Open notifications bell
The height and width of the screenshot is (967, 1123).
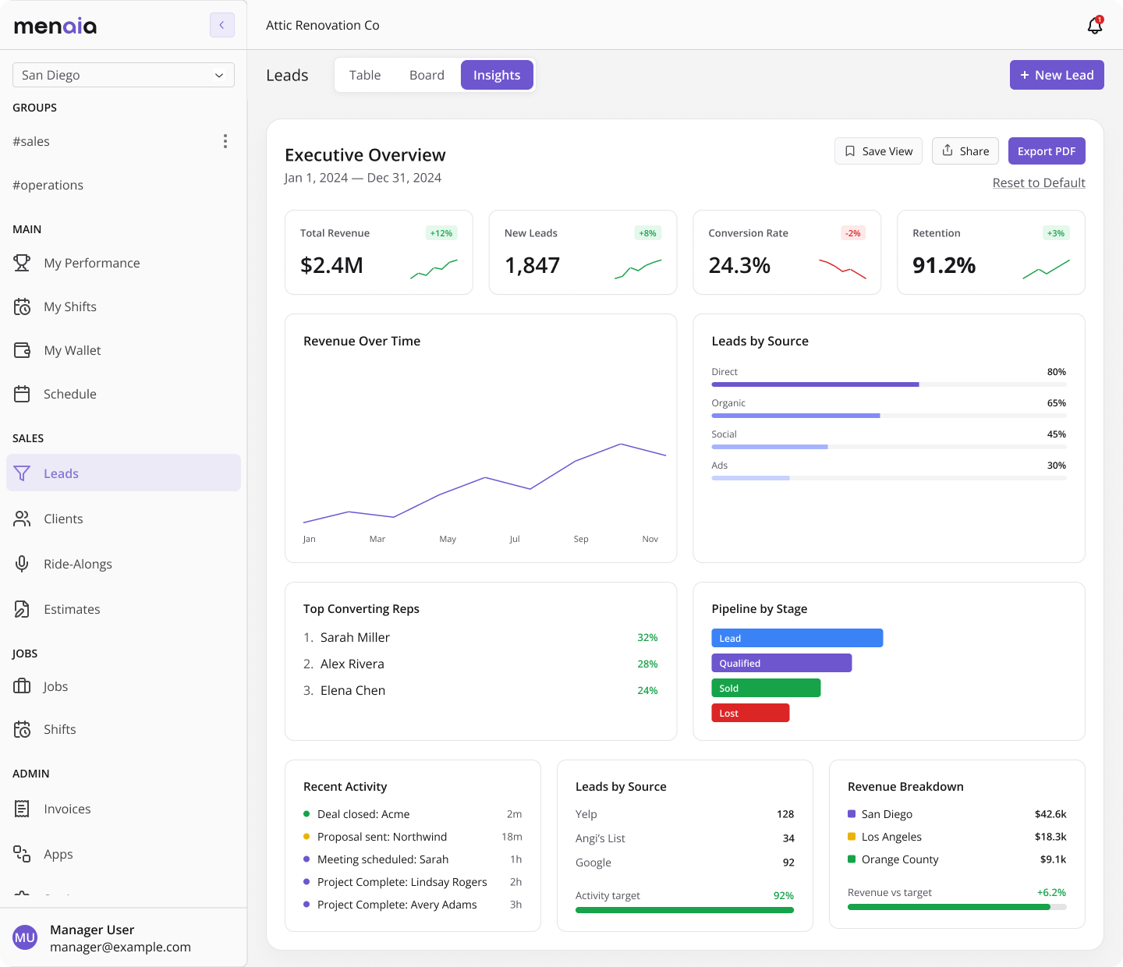tap(1095, 25)
